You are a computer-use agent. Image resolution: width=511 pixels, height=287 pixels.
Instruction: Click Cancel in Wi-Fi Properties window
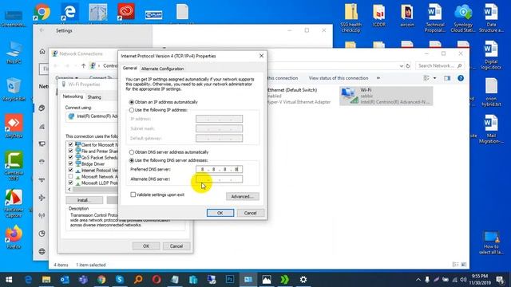pyautogui.click(x=176, y=246)
